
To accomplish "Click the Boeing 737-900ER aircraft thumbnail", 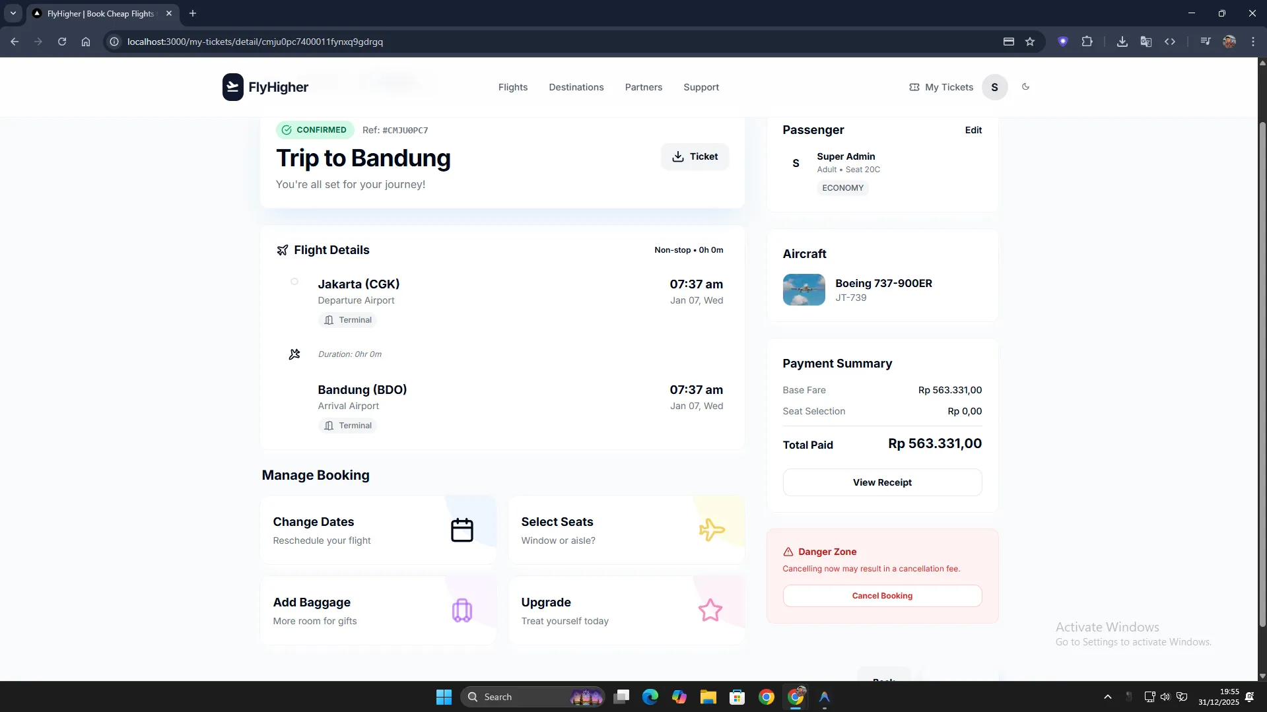I will tap(804, 290).
